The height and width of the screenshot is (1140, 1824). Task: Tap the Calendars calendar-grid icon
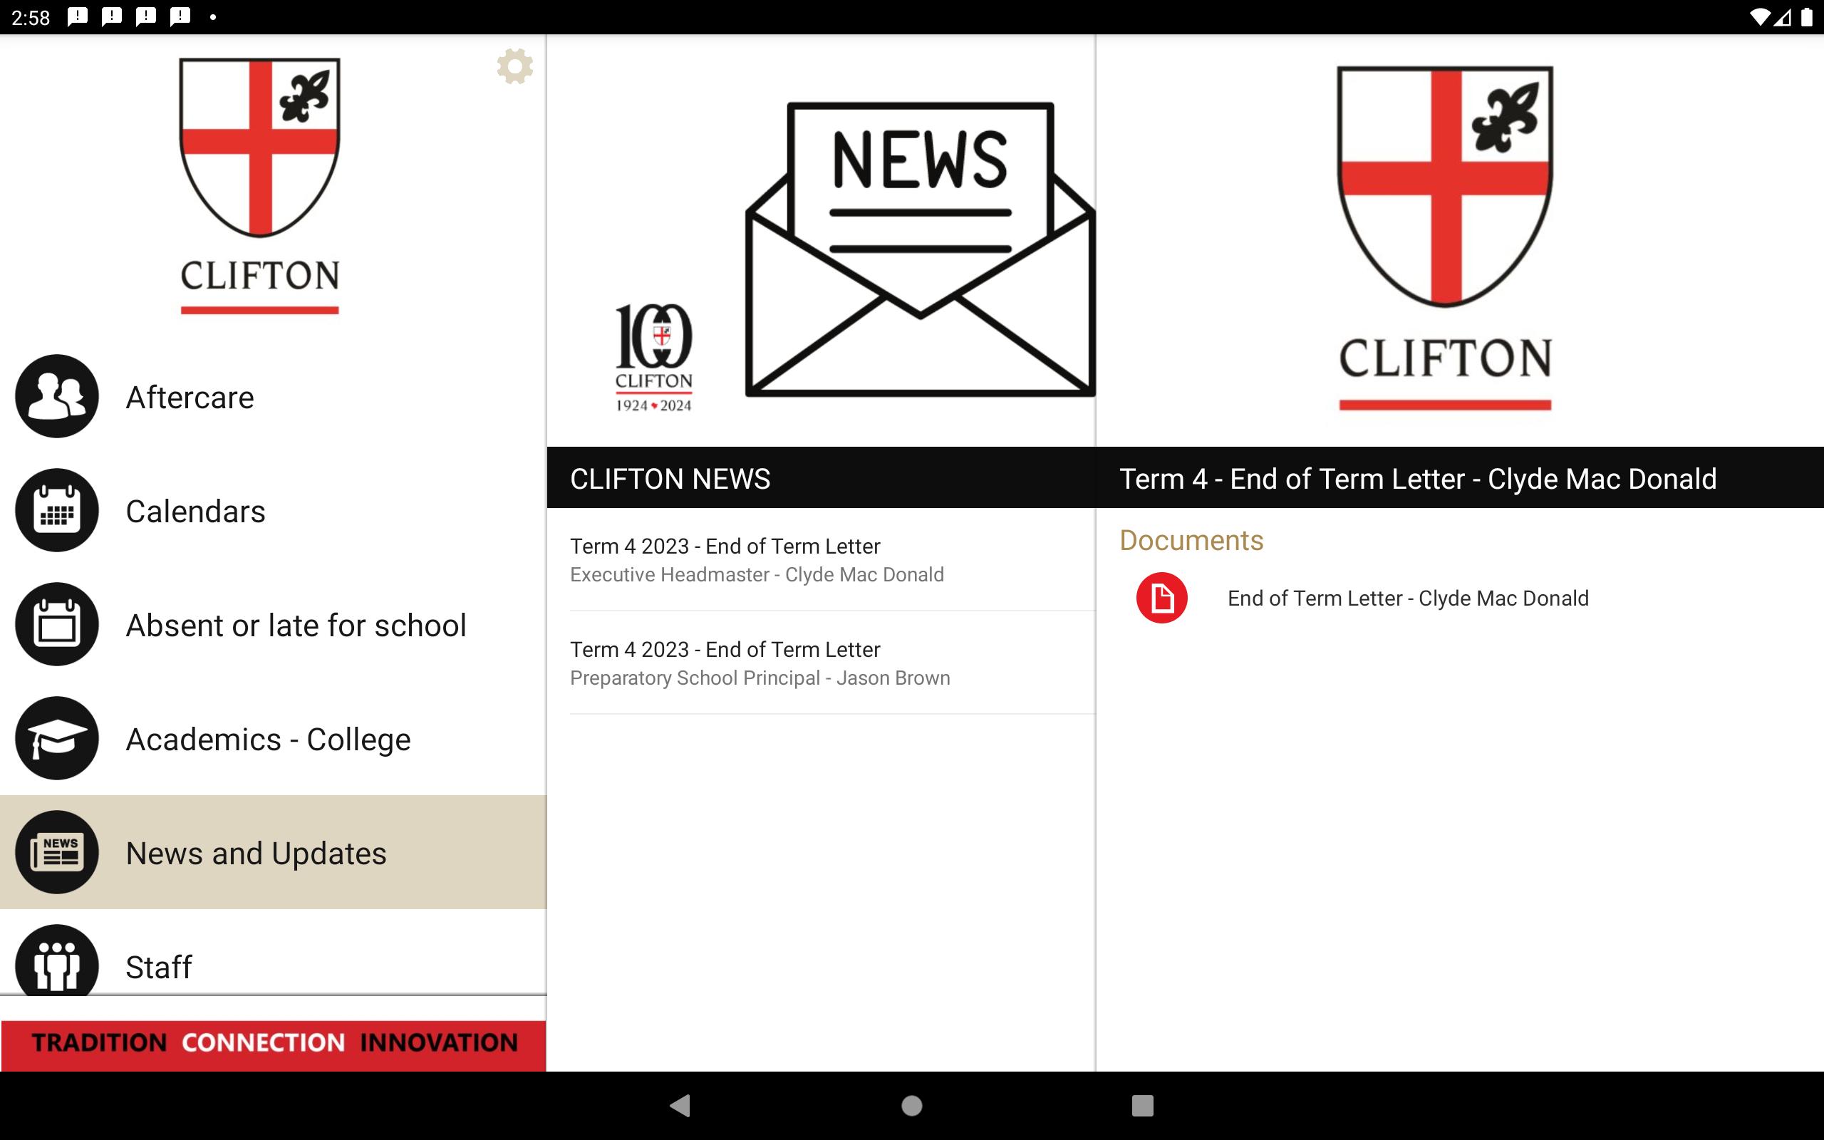tap(56, 510)
